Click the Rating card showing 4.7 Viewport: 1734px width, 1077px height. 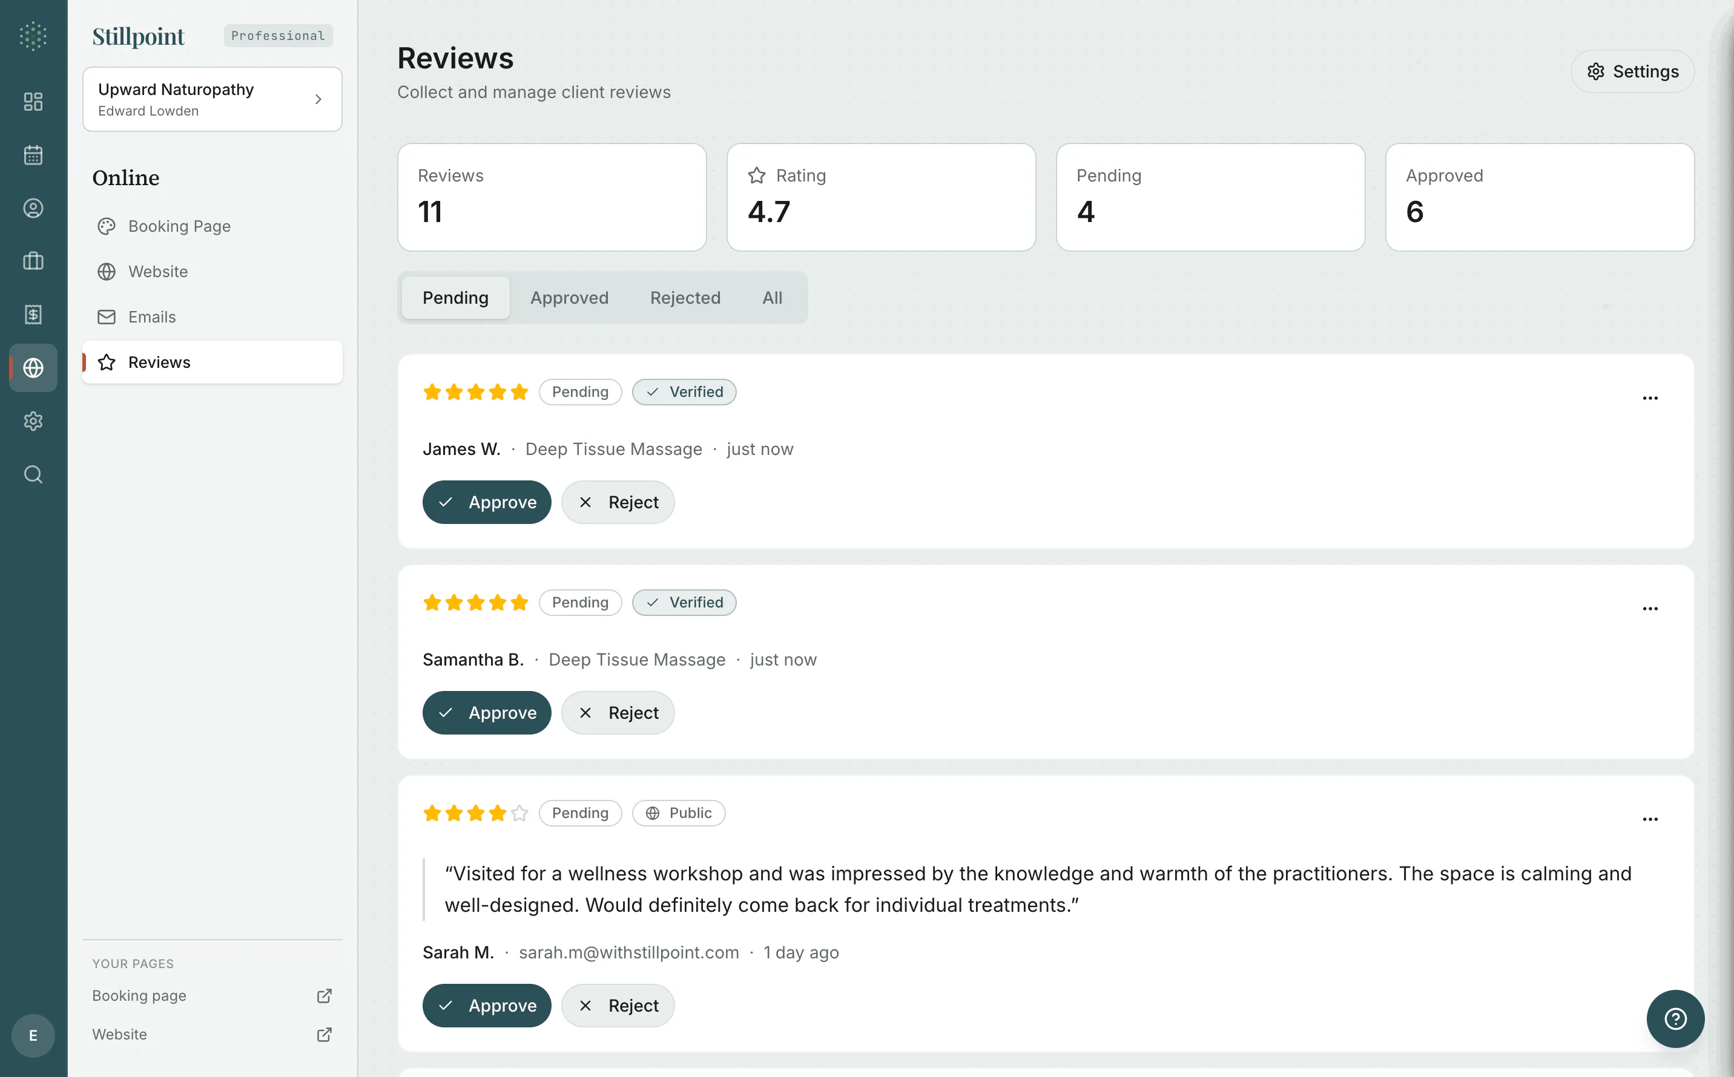[881, 197]
